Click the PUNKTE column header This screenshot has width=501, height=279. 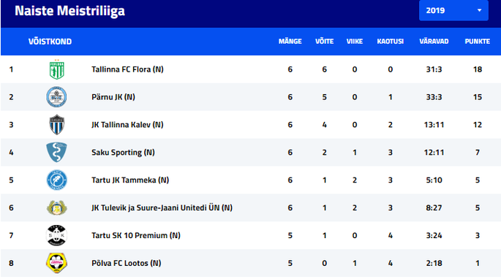(478, 42)
